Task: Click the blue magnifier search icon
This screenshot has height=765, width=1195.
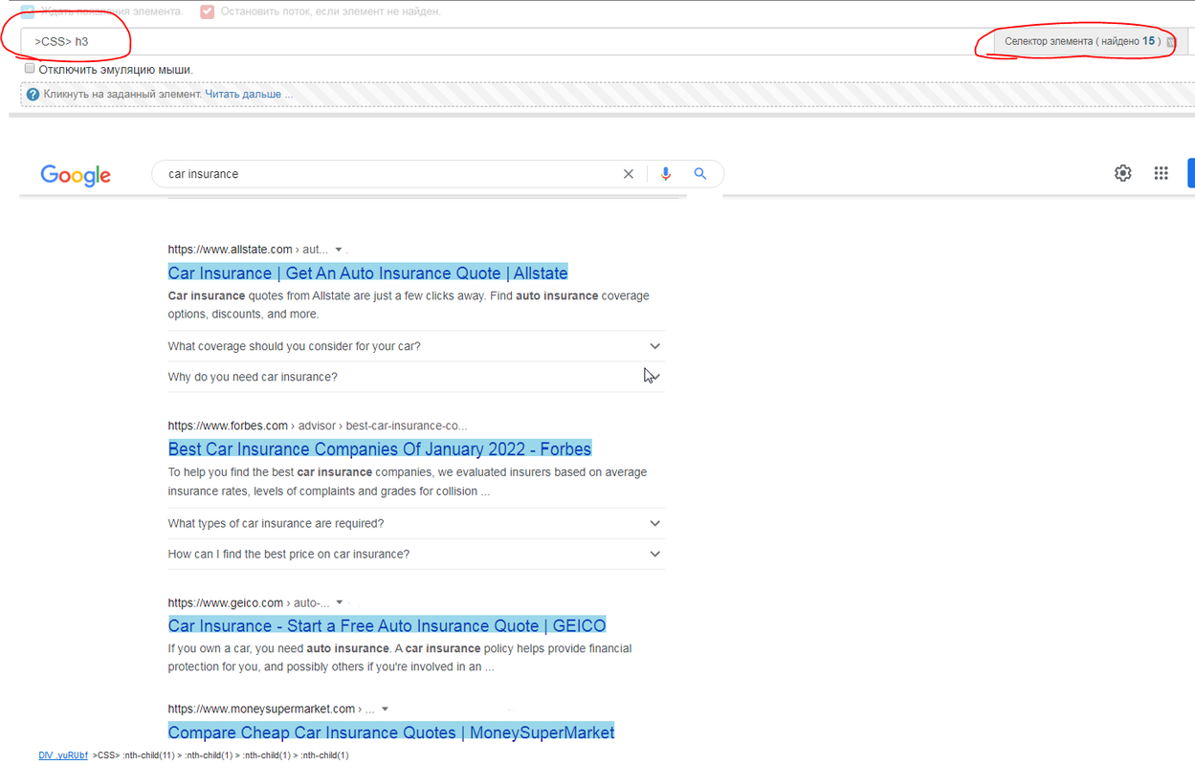Action: 700,174
